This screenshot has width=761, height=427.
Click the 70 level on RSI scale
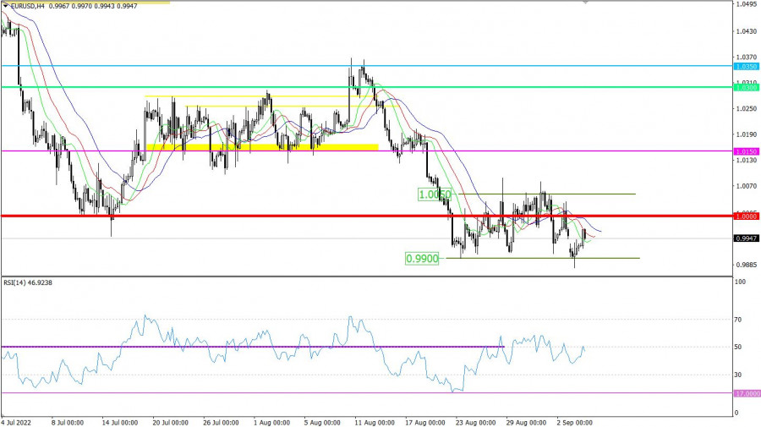(738, 320)
